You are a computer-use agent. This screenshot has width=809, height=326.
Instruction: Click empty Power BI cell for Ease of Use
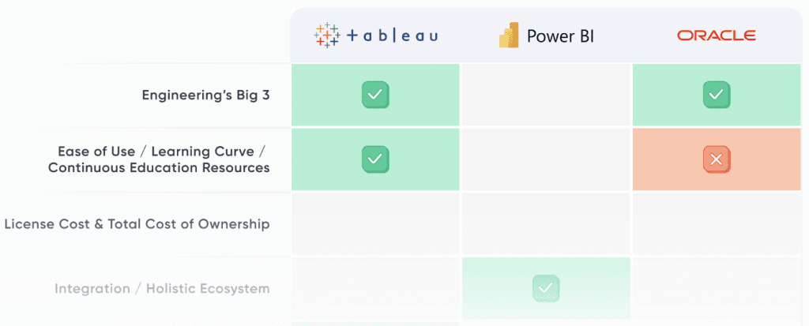click(545, 159)
